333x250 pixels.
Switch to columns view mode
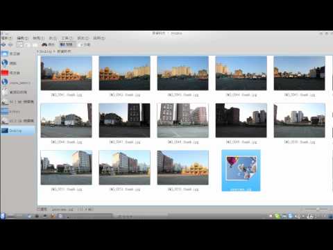35,44
